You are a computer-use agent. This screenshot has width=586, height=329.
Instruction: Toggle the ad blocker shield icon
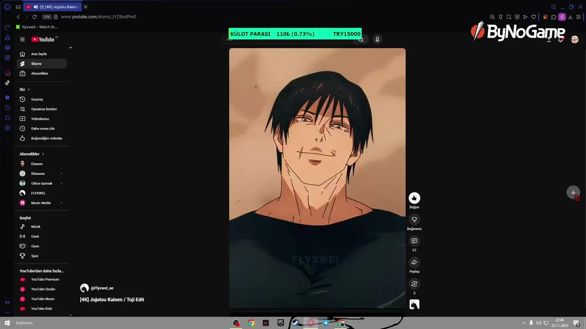(x=517, y=17)
